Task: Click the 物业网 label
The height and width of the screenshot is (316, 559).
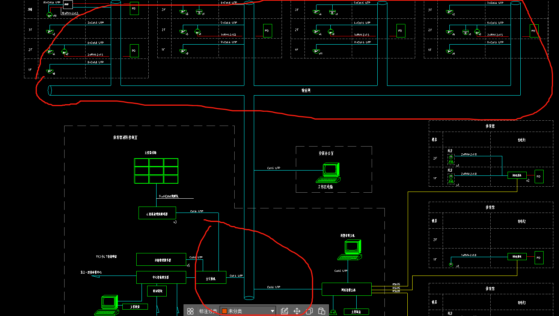Action: pos(306,90)
